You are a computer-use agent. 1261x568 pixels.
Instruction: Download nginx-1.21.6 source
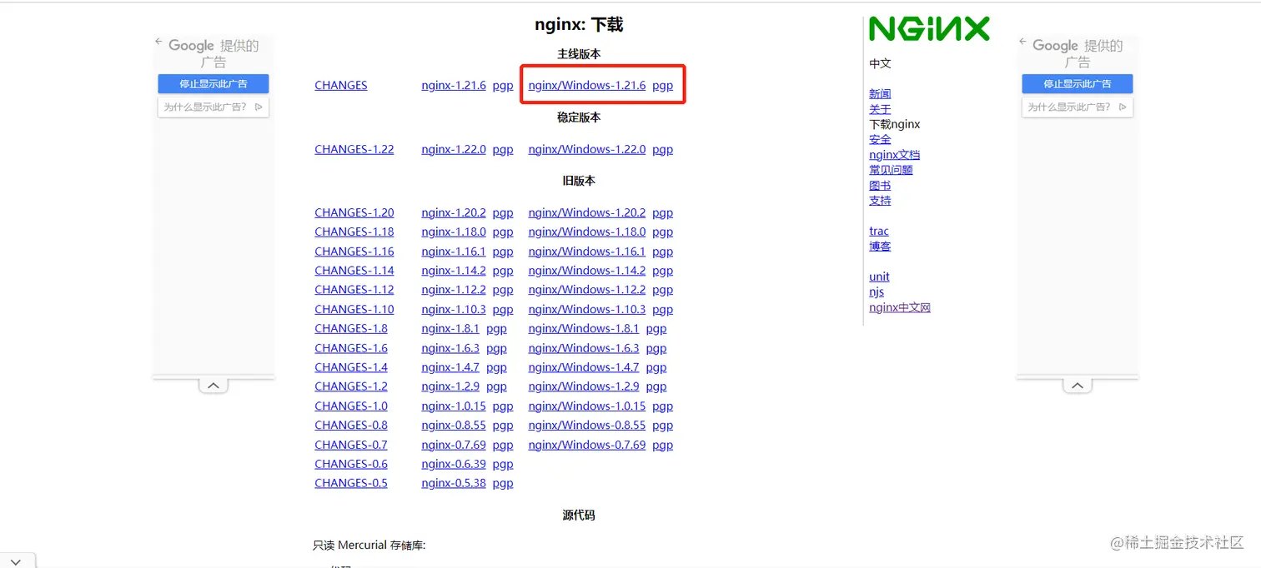tap(454, 85)
